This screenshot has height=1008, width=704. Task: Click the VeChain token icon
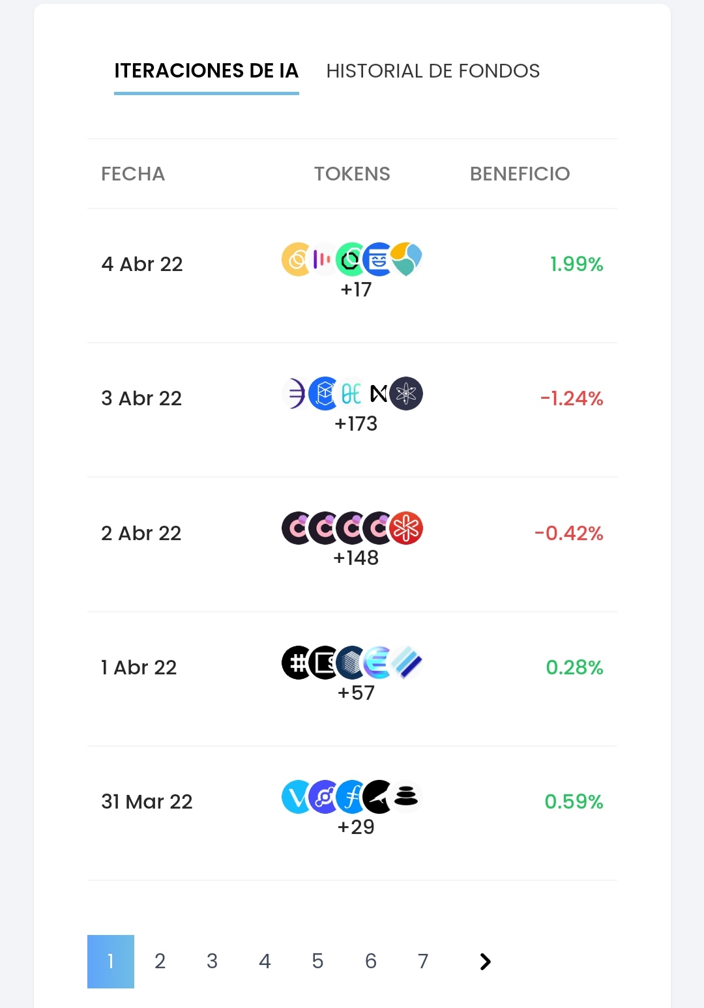[x=297, y=797]
